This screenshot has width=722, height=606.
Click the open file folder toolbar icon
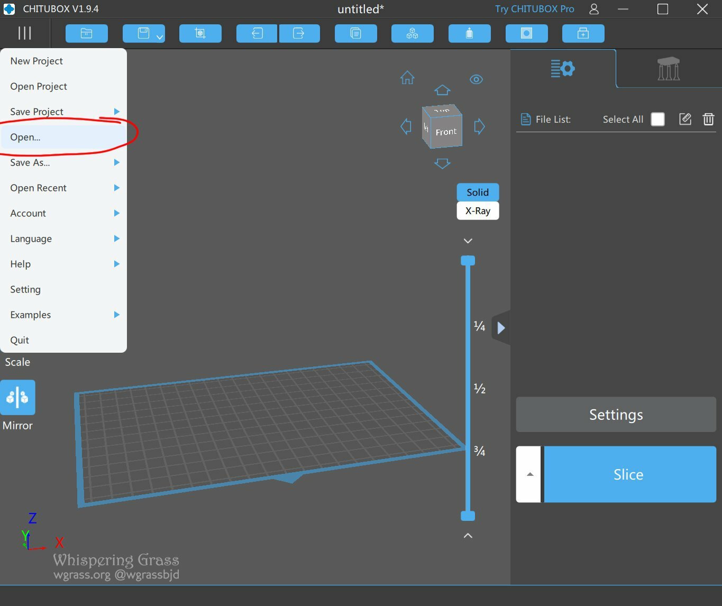pos(87,33)
